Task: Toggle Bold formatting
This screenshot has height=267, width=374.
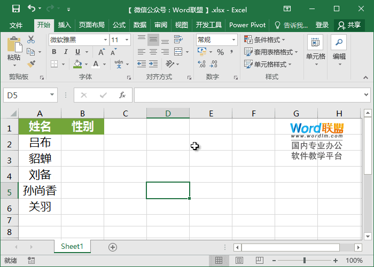Action: (53, 52)
